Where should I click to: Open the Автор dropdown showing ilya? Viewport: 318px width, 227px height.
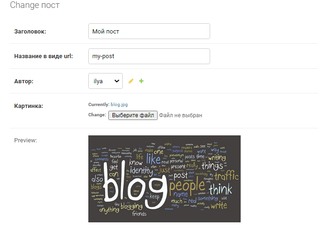pos(106,81)
